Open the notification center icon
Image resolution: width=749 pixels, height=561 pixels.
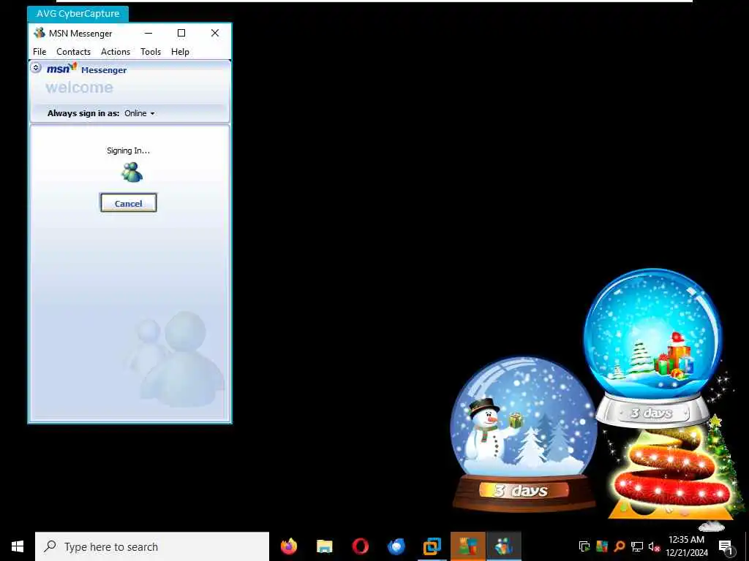tap(726, 546)
